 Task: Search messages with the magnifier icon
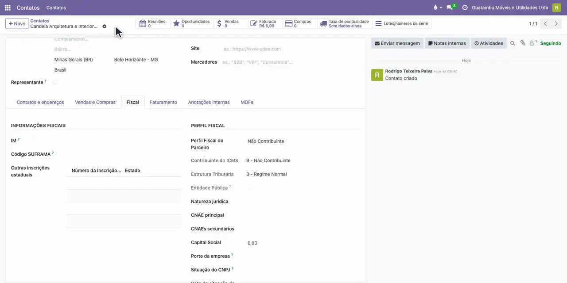[513, 43]
